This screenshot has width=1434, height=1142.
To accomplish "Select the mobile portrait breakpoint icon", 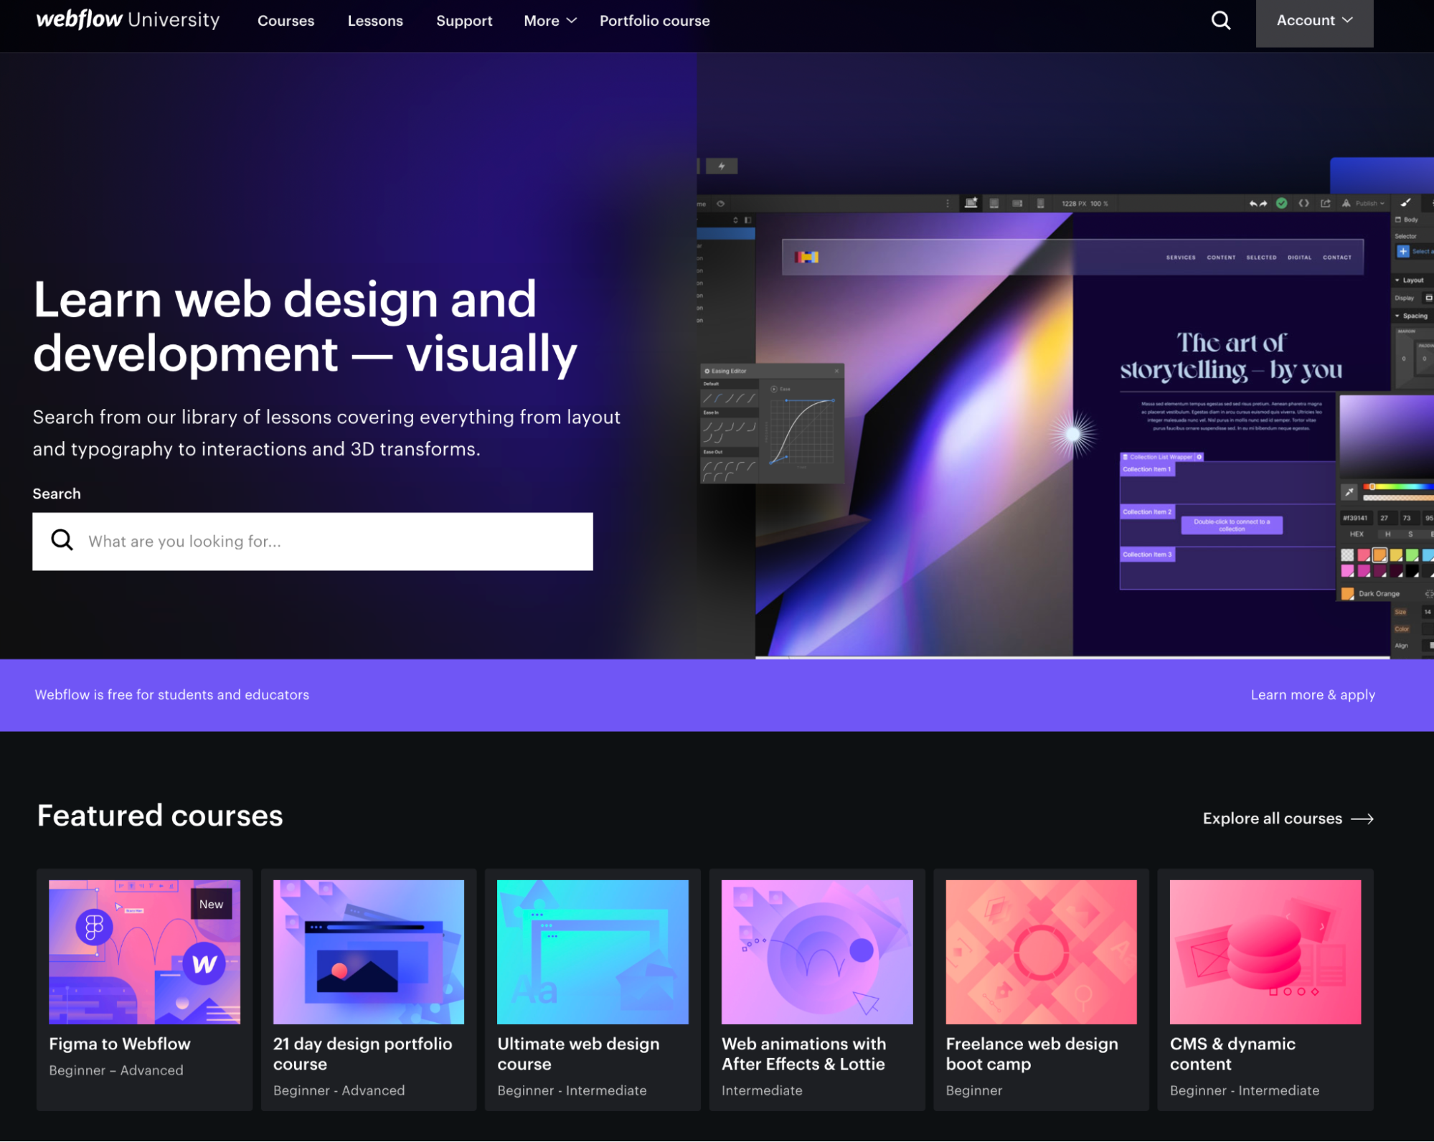I will 1040,203.
